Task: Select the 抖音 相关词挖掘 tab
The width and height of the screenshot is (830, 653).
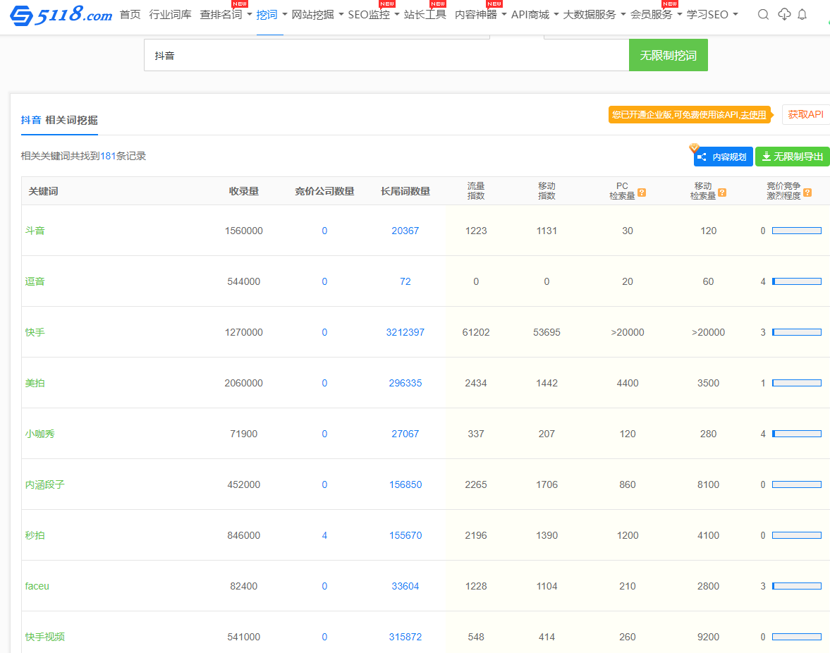Action: click(59, 120)
